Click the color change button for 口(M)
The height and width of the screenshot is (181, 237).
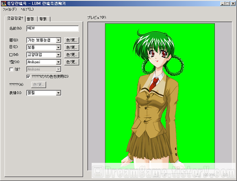click(x=72, y=55)
